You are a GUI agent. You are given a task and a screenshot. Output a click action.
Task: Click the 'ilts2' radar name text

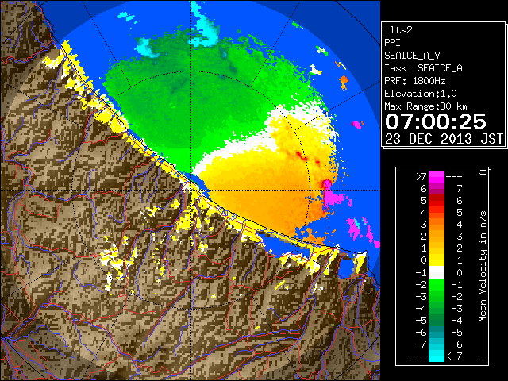(398, 30)
